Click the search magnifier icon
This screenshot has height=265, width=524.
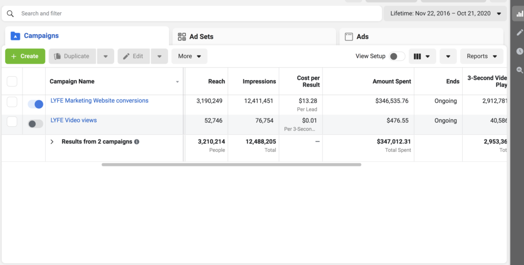10,14
